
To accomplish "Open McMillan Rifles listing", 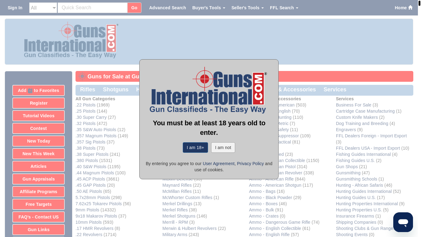I will tap(177, 191).
